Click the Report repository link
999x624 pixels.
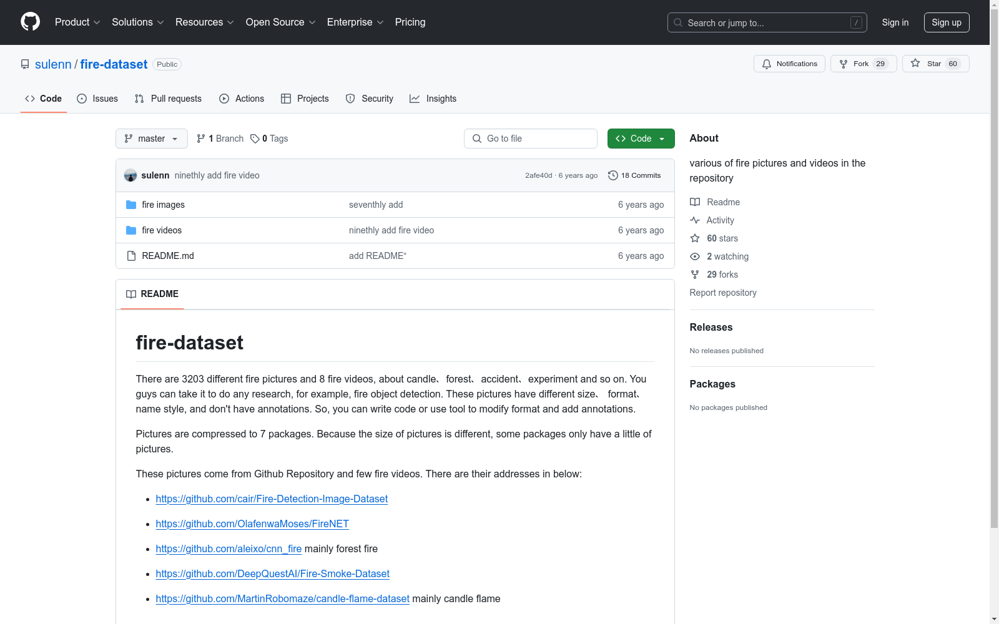tap(723, 293)
